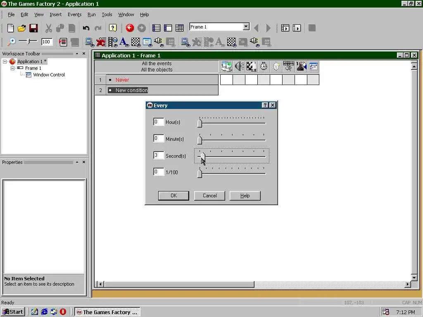The image size is (423, 317).
Task: Confirm the Every dialog with OK
Action: [x=173, y=195]
